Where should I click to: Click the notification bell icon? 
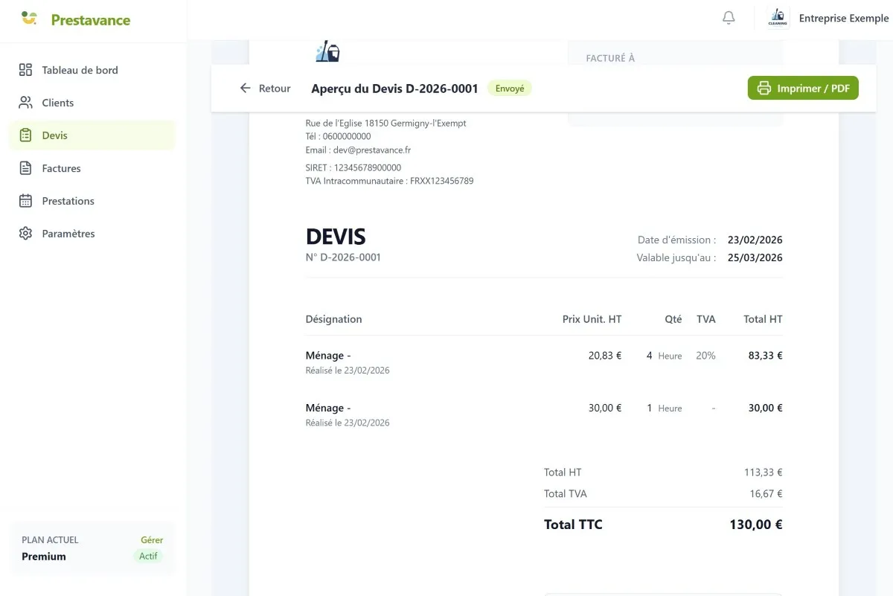(x=729, y=18)
